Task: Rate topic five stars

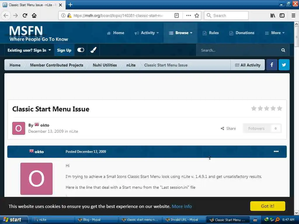Action: point(279,108)
